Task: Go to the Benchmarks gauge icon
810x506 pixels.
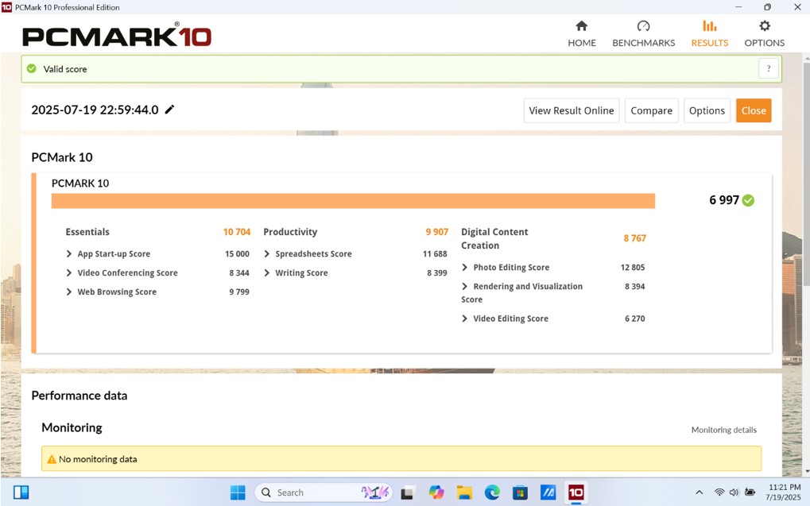Action: pos(643,26)
